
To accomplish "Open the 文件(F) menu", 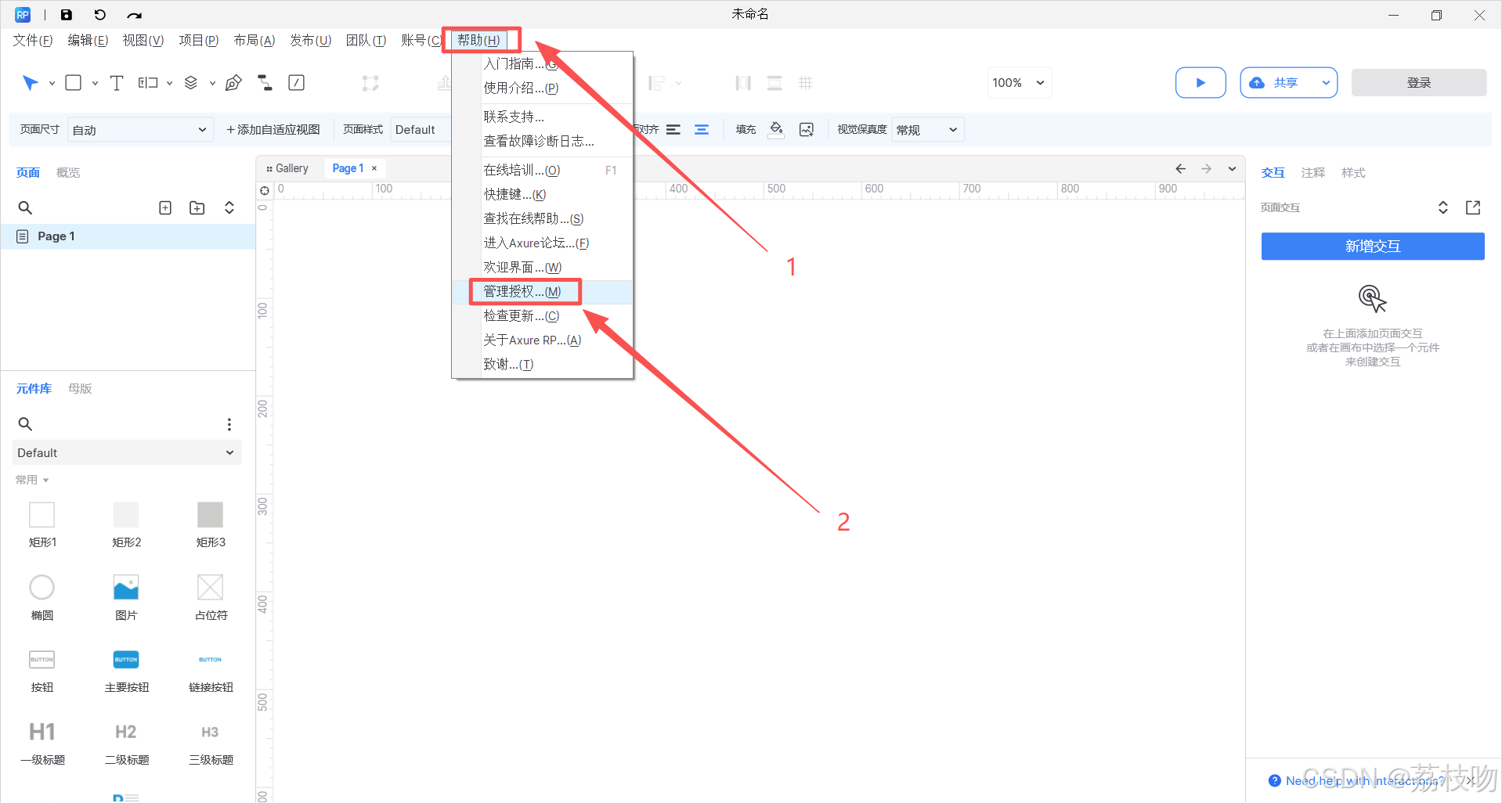I will (32, 40).
